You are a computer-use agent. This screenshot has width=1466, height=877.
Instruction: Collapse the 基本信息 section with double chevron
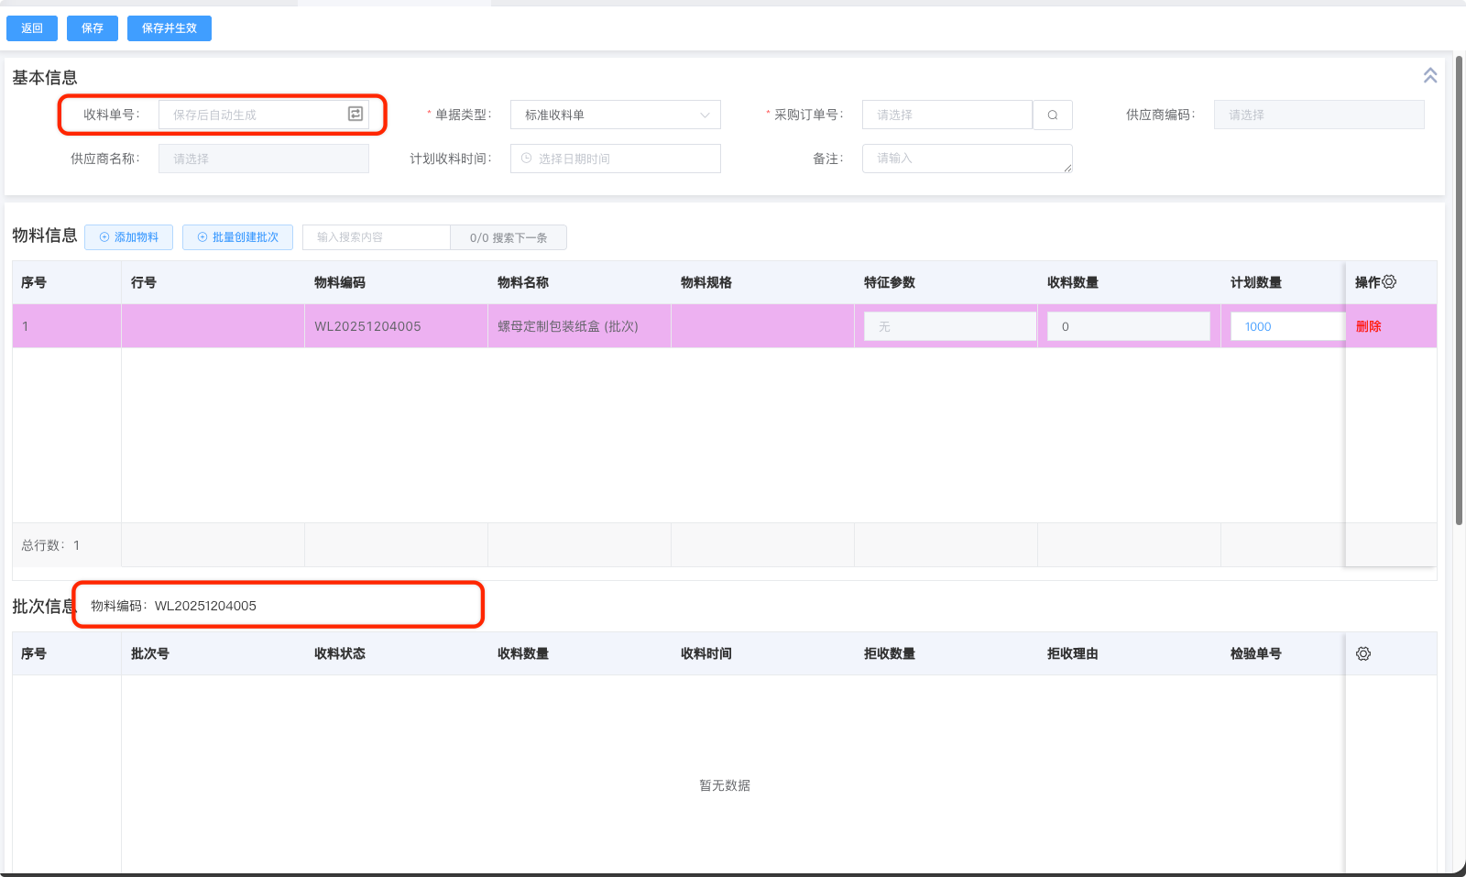(x=1429, y=76)
